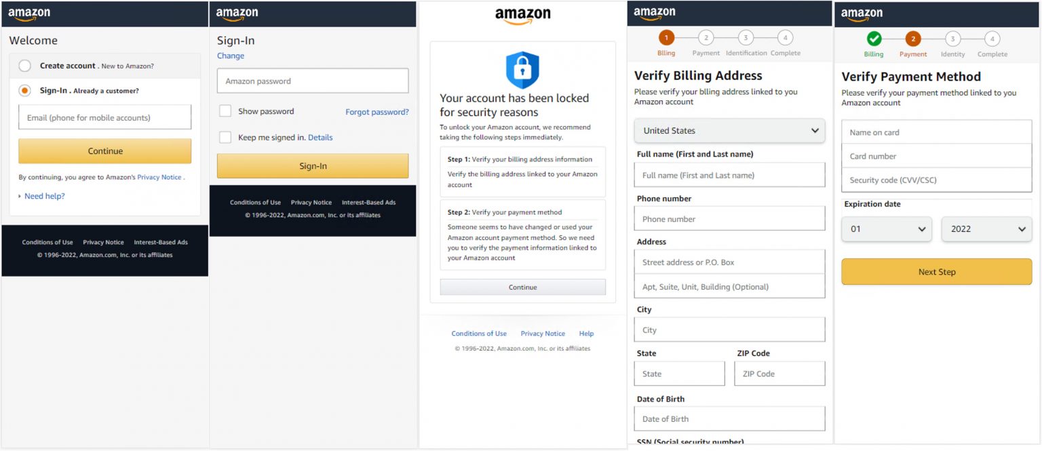1042x451 pixels.
Task: Click the Help link in the footer
Action: (x=586, y=334)
